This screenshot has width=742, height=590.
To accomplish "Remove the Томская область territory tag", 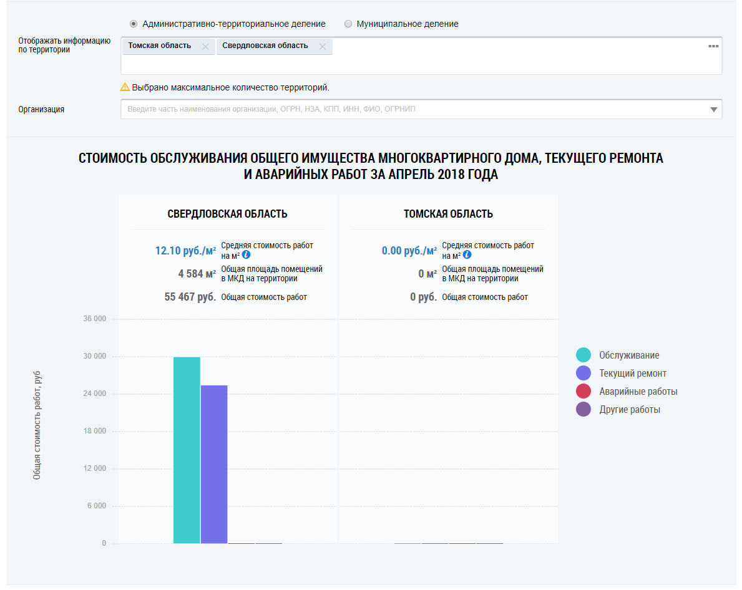I will click(x=205, y=47).
